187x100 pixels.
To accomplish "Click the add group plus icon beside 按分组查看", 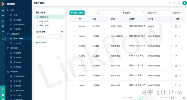I will click(62, 32).
